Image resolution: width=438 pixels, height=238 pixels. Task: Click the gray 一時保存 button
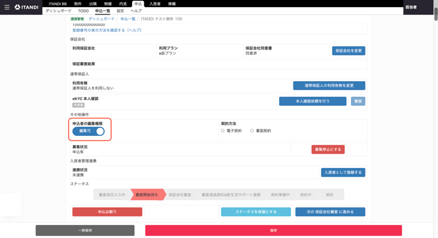click(85, 230)
